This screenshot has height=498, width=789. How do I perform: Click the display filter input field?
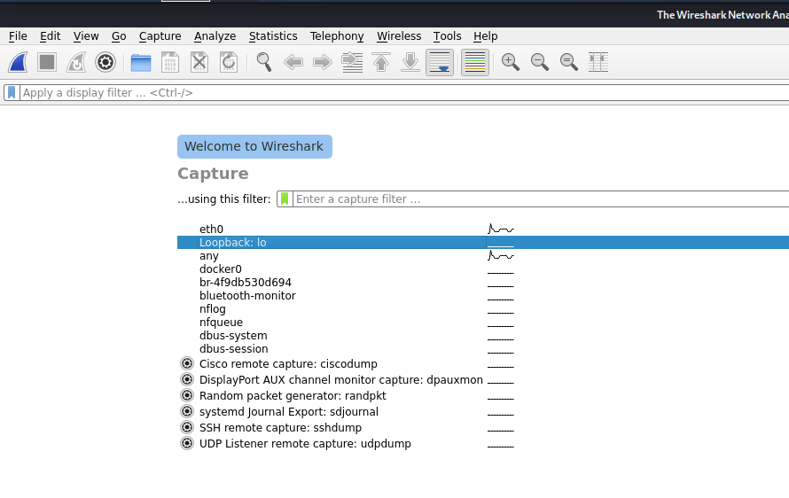click(399, 92)
